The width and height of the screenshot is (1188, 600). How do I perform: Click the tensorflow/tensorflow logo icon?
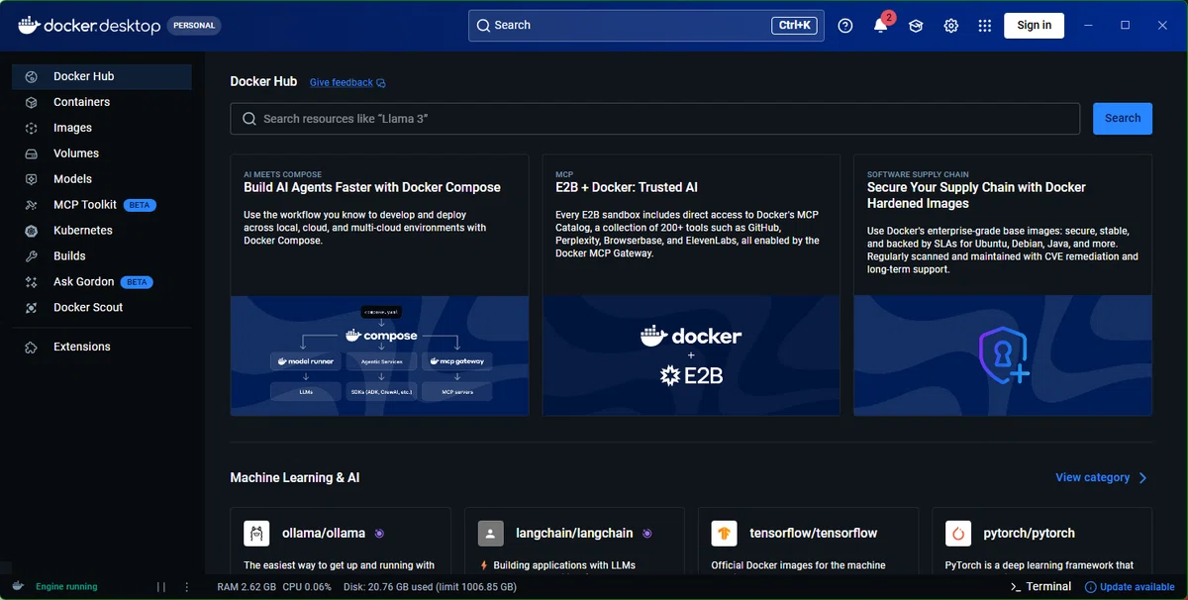coord(724,533)
